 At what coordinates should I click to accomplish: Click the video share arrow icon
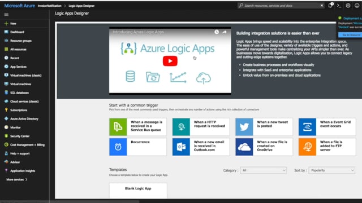225,32
